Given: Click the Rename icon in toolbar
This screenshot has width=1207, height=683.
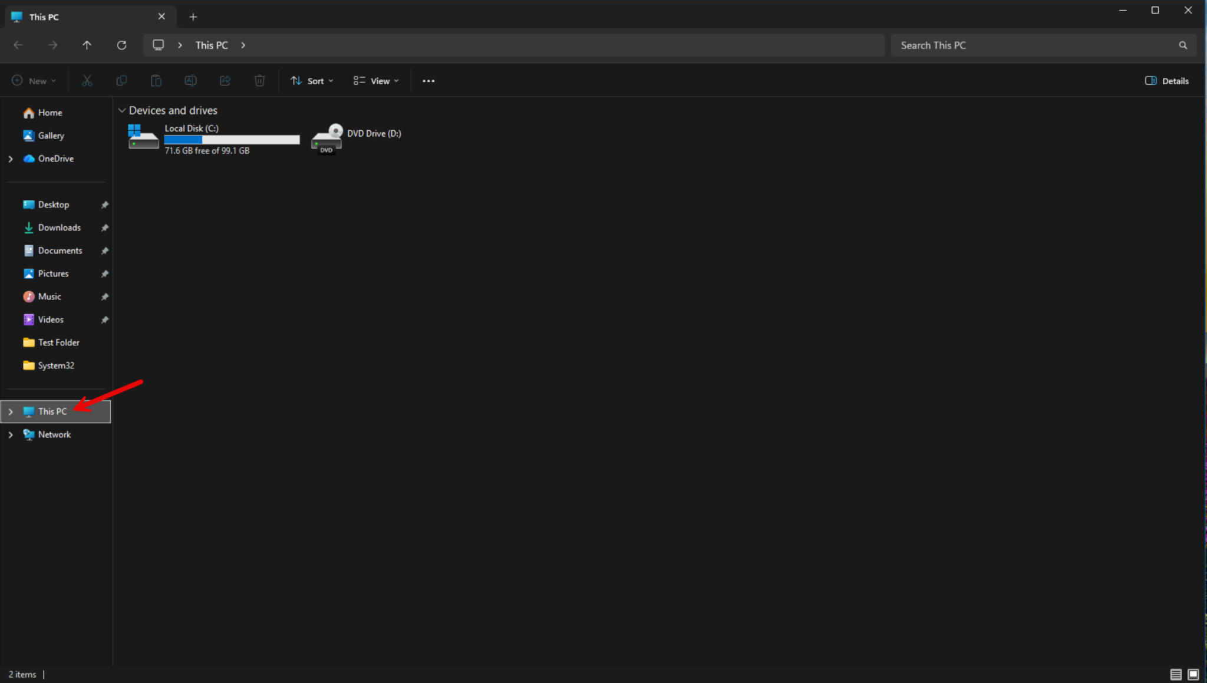Looking at the screenshot, I should click(x=190, y=81).
